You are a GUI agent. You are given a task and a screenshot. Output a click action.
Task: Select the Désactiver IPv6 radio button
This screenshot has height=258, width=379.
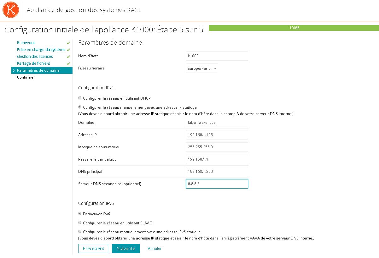click(x=80, y=214)
